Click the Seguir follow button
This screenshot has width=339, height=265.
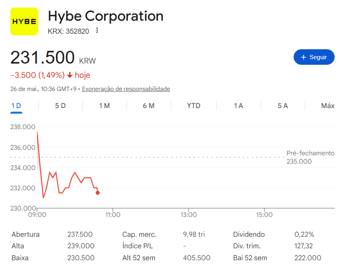click(314, 57)
